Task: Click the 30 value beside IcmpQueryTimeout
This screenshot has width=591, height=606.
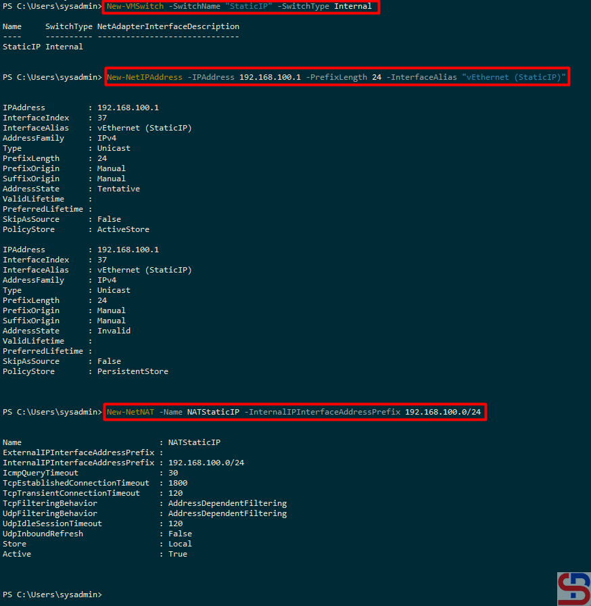Action: 173,473
